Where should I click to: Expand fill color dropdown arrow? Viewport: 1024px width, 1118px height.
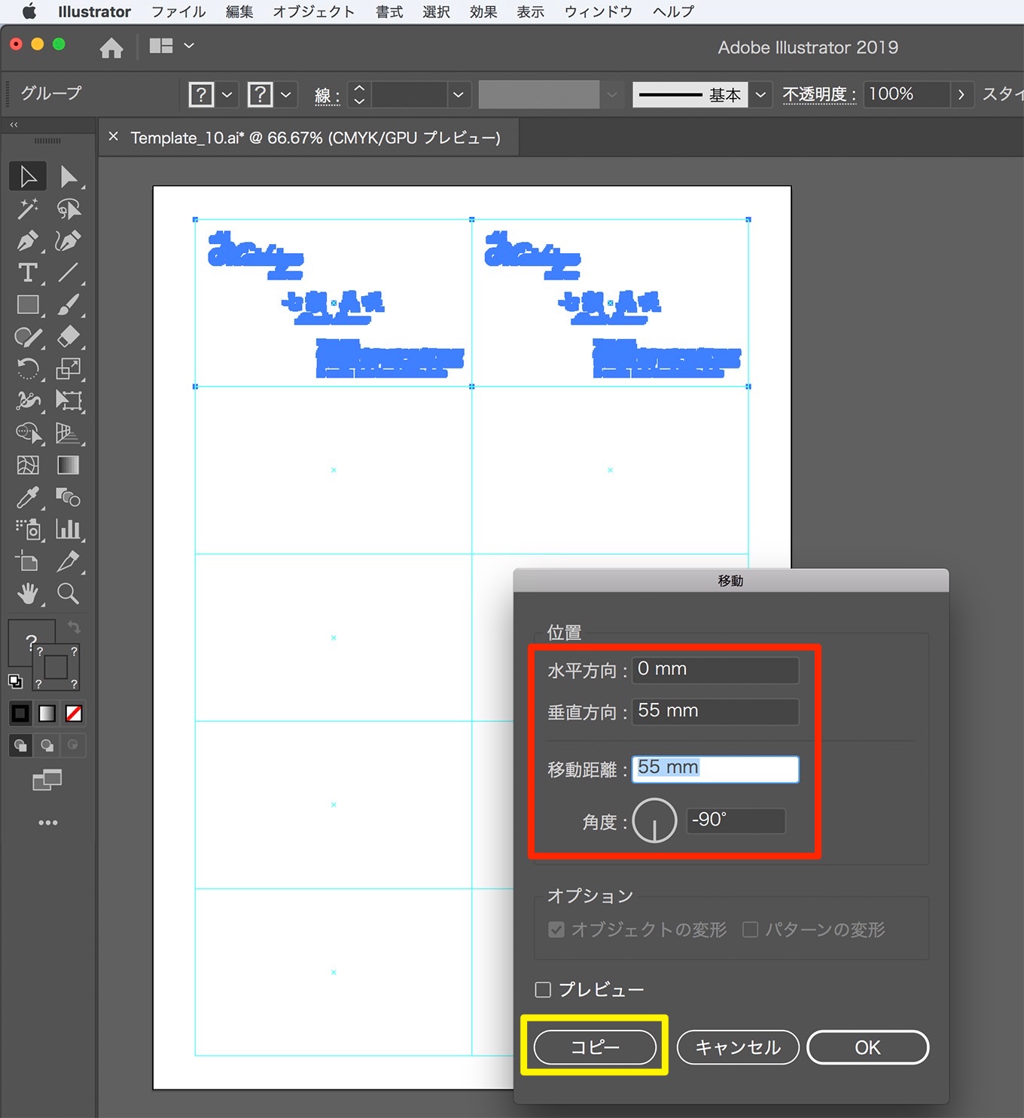pos(227,95)
